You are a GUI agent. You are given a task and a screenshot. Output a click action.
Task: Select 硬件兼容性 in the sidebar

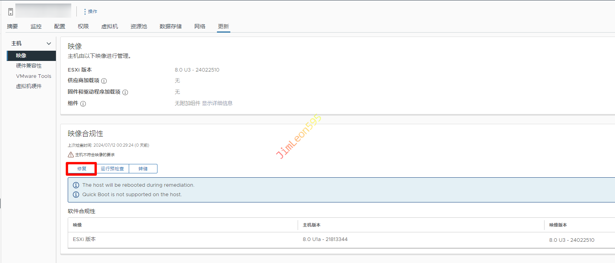pos(29,66)
